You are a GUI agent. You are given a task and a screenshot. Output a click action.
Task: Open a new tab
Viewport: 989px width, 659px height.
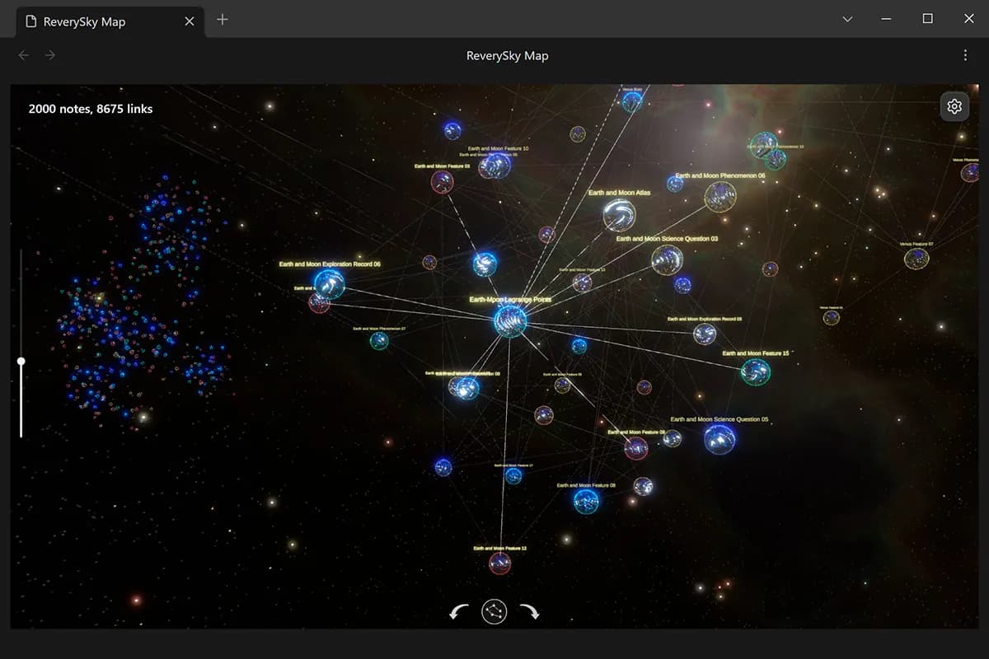(x=223, y=20)
